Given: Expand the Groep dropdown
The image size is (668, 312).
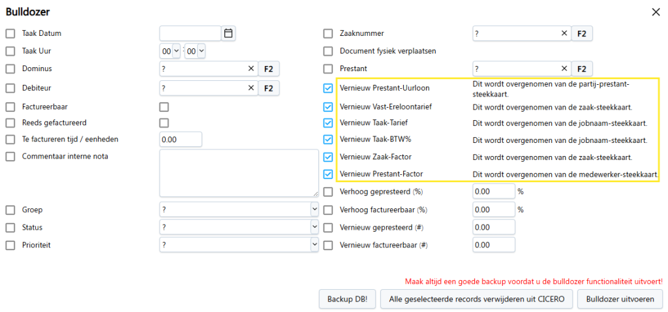Looking at the screenshot, I should 239,210.
